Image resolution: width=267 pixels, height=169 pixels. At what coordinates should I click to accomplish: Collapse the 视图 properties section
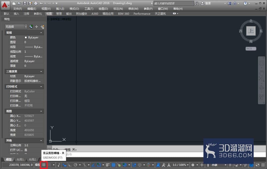(41, 111)
